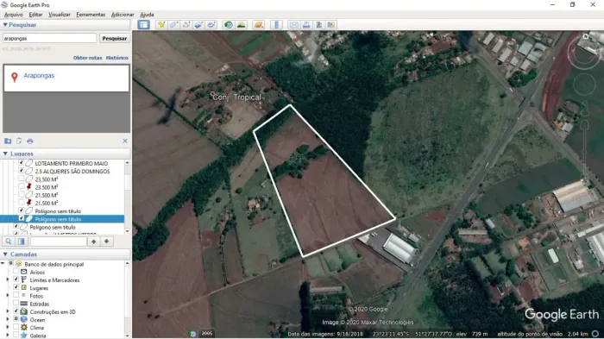Click the email envelope toolbar icon
This screenshot has width=604, height=339.
tap(294, 25)
